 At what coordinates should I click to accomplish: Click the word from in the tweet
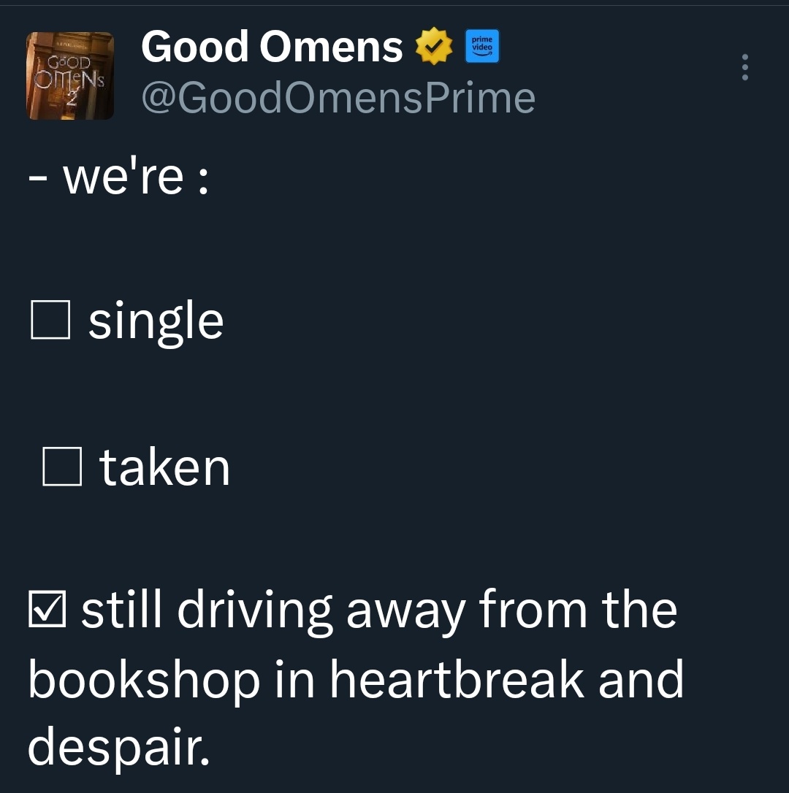tap(533, 608)
